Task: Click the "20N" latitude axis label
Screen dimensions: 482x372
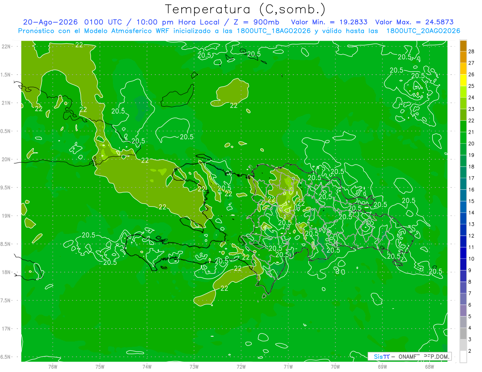Action: tap(6, 159)
